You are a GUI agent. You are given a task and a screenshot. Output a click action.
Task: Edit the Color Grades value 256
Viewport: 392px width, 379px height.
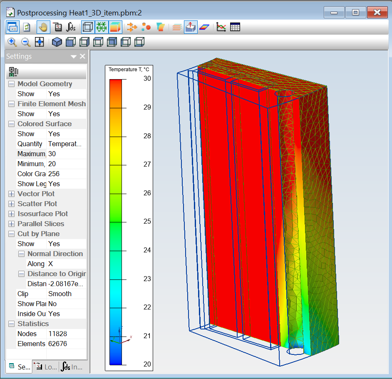[66, 174]
